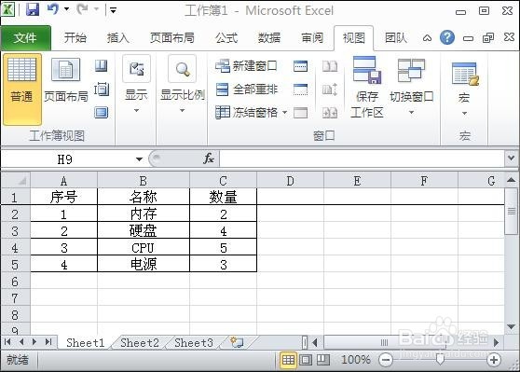Image resolution: width=520 pixels, height=372 pixels.
Task: Select row 3 header
Action: (x=15, y=231)
